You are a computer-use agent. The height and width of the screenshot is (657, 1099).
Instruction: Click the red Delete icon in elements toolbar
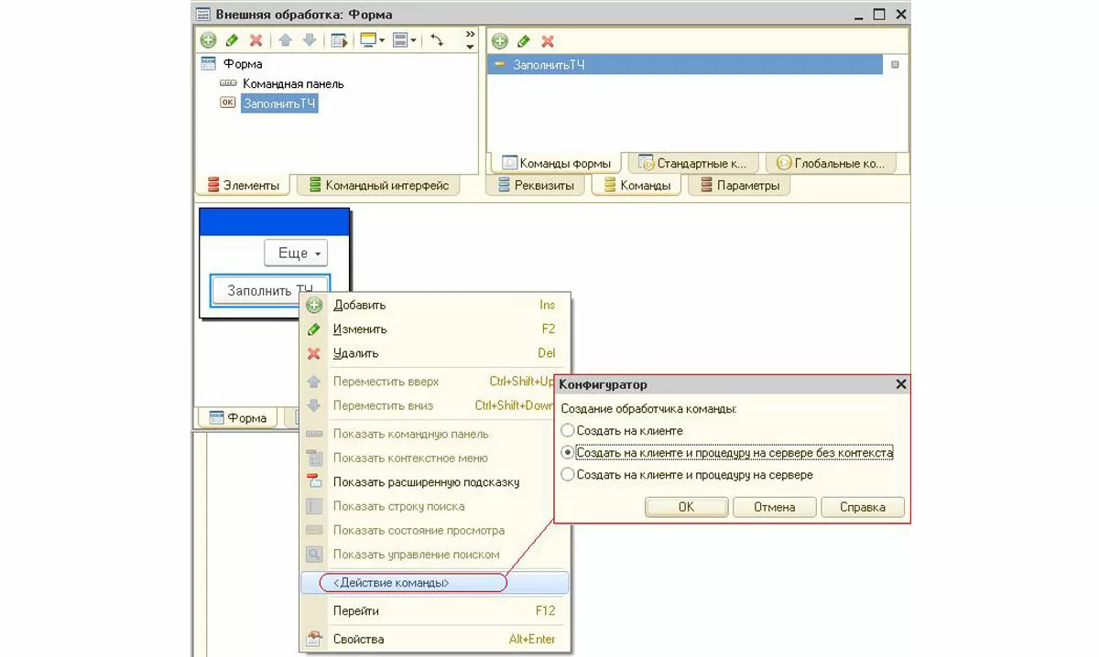256,40
